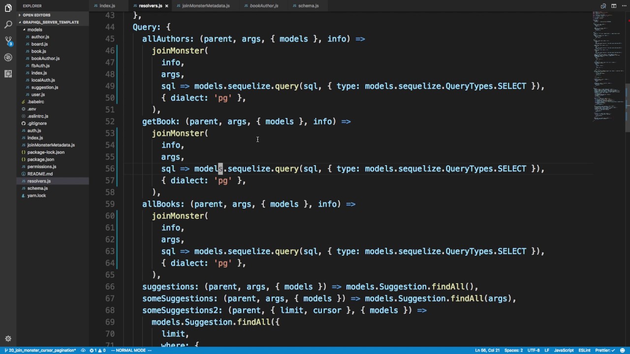This screenshot has height=354, width=630.
Task: Open the Search view in activity bar
Action: click(x=8, y=24)
